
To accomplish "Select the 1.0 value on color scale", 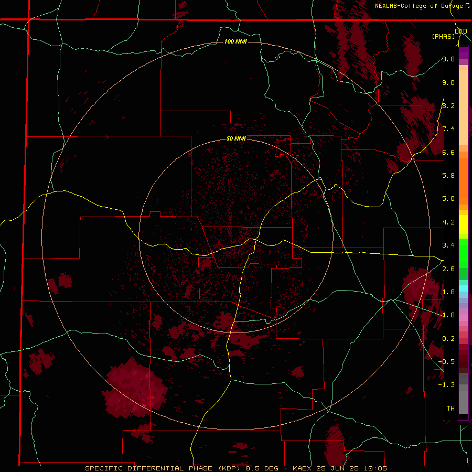I will click(448, 315).
